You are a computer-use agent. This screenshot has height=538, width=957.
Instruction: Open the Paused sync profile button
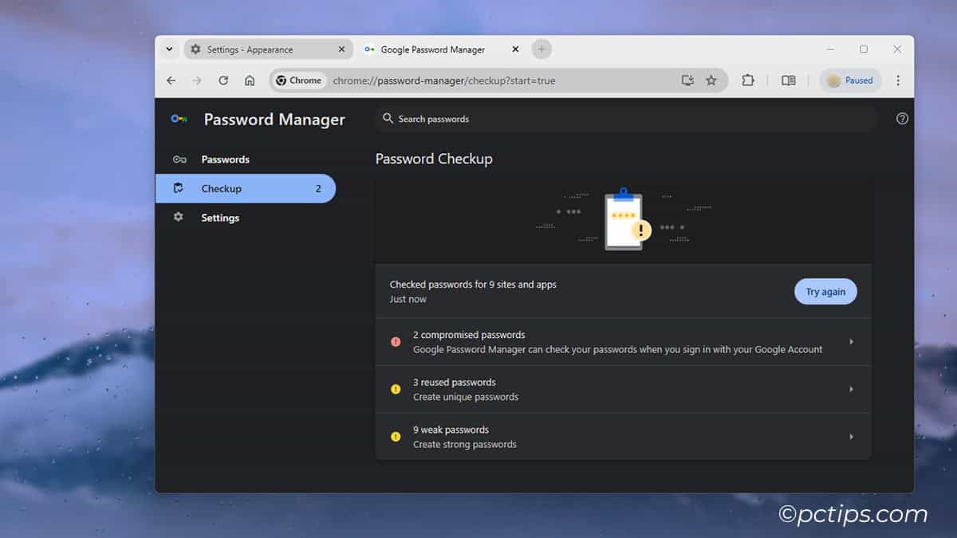pyautogui.click(x=850, y=80)
